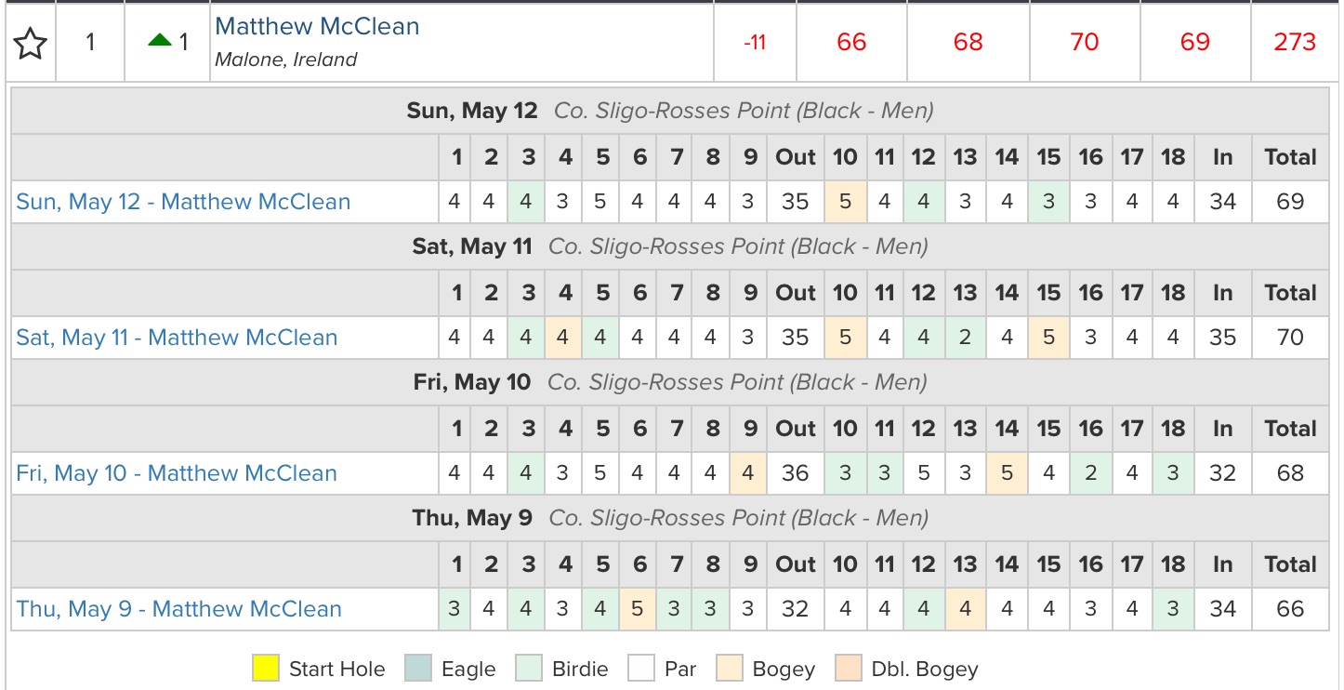1344x690 pixels.
Task: Click the Eagle legend color swatch
Action: click(x=418, y=669)
